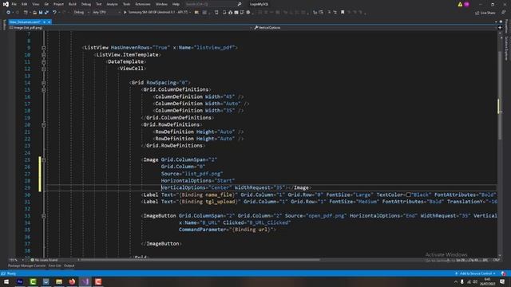Click the Save file icon
511x287 pixels.
point(41,13)
